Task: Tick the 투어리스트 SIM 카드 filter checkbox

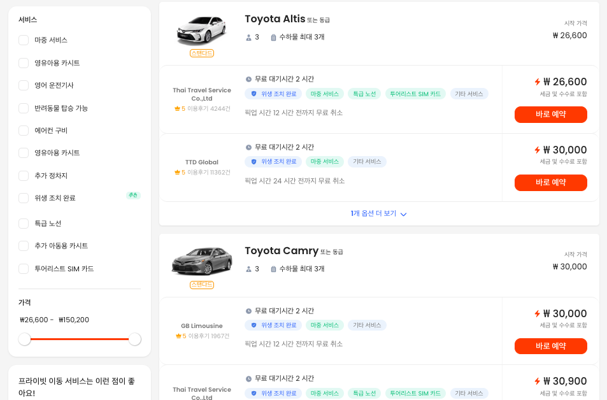Action: click(x=24, y=269)
